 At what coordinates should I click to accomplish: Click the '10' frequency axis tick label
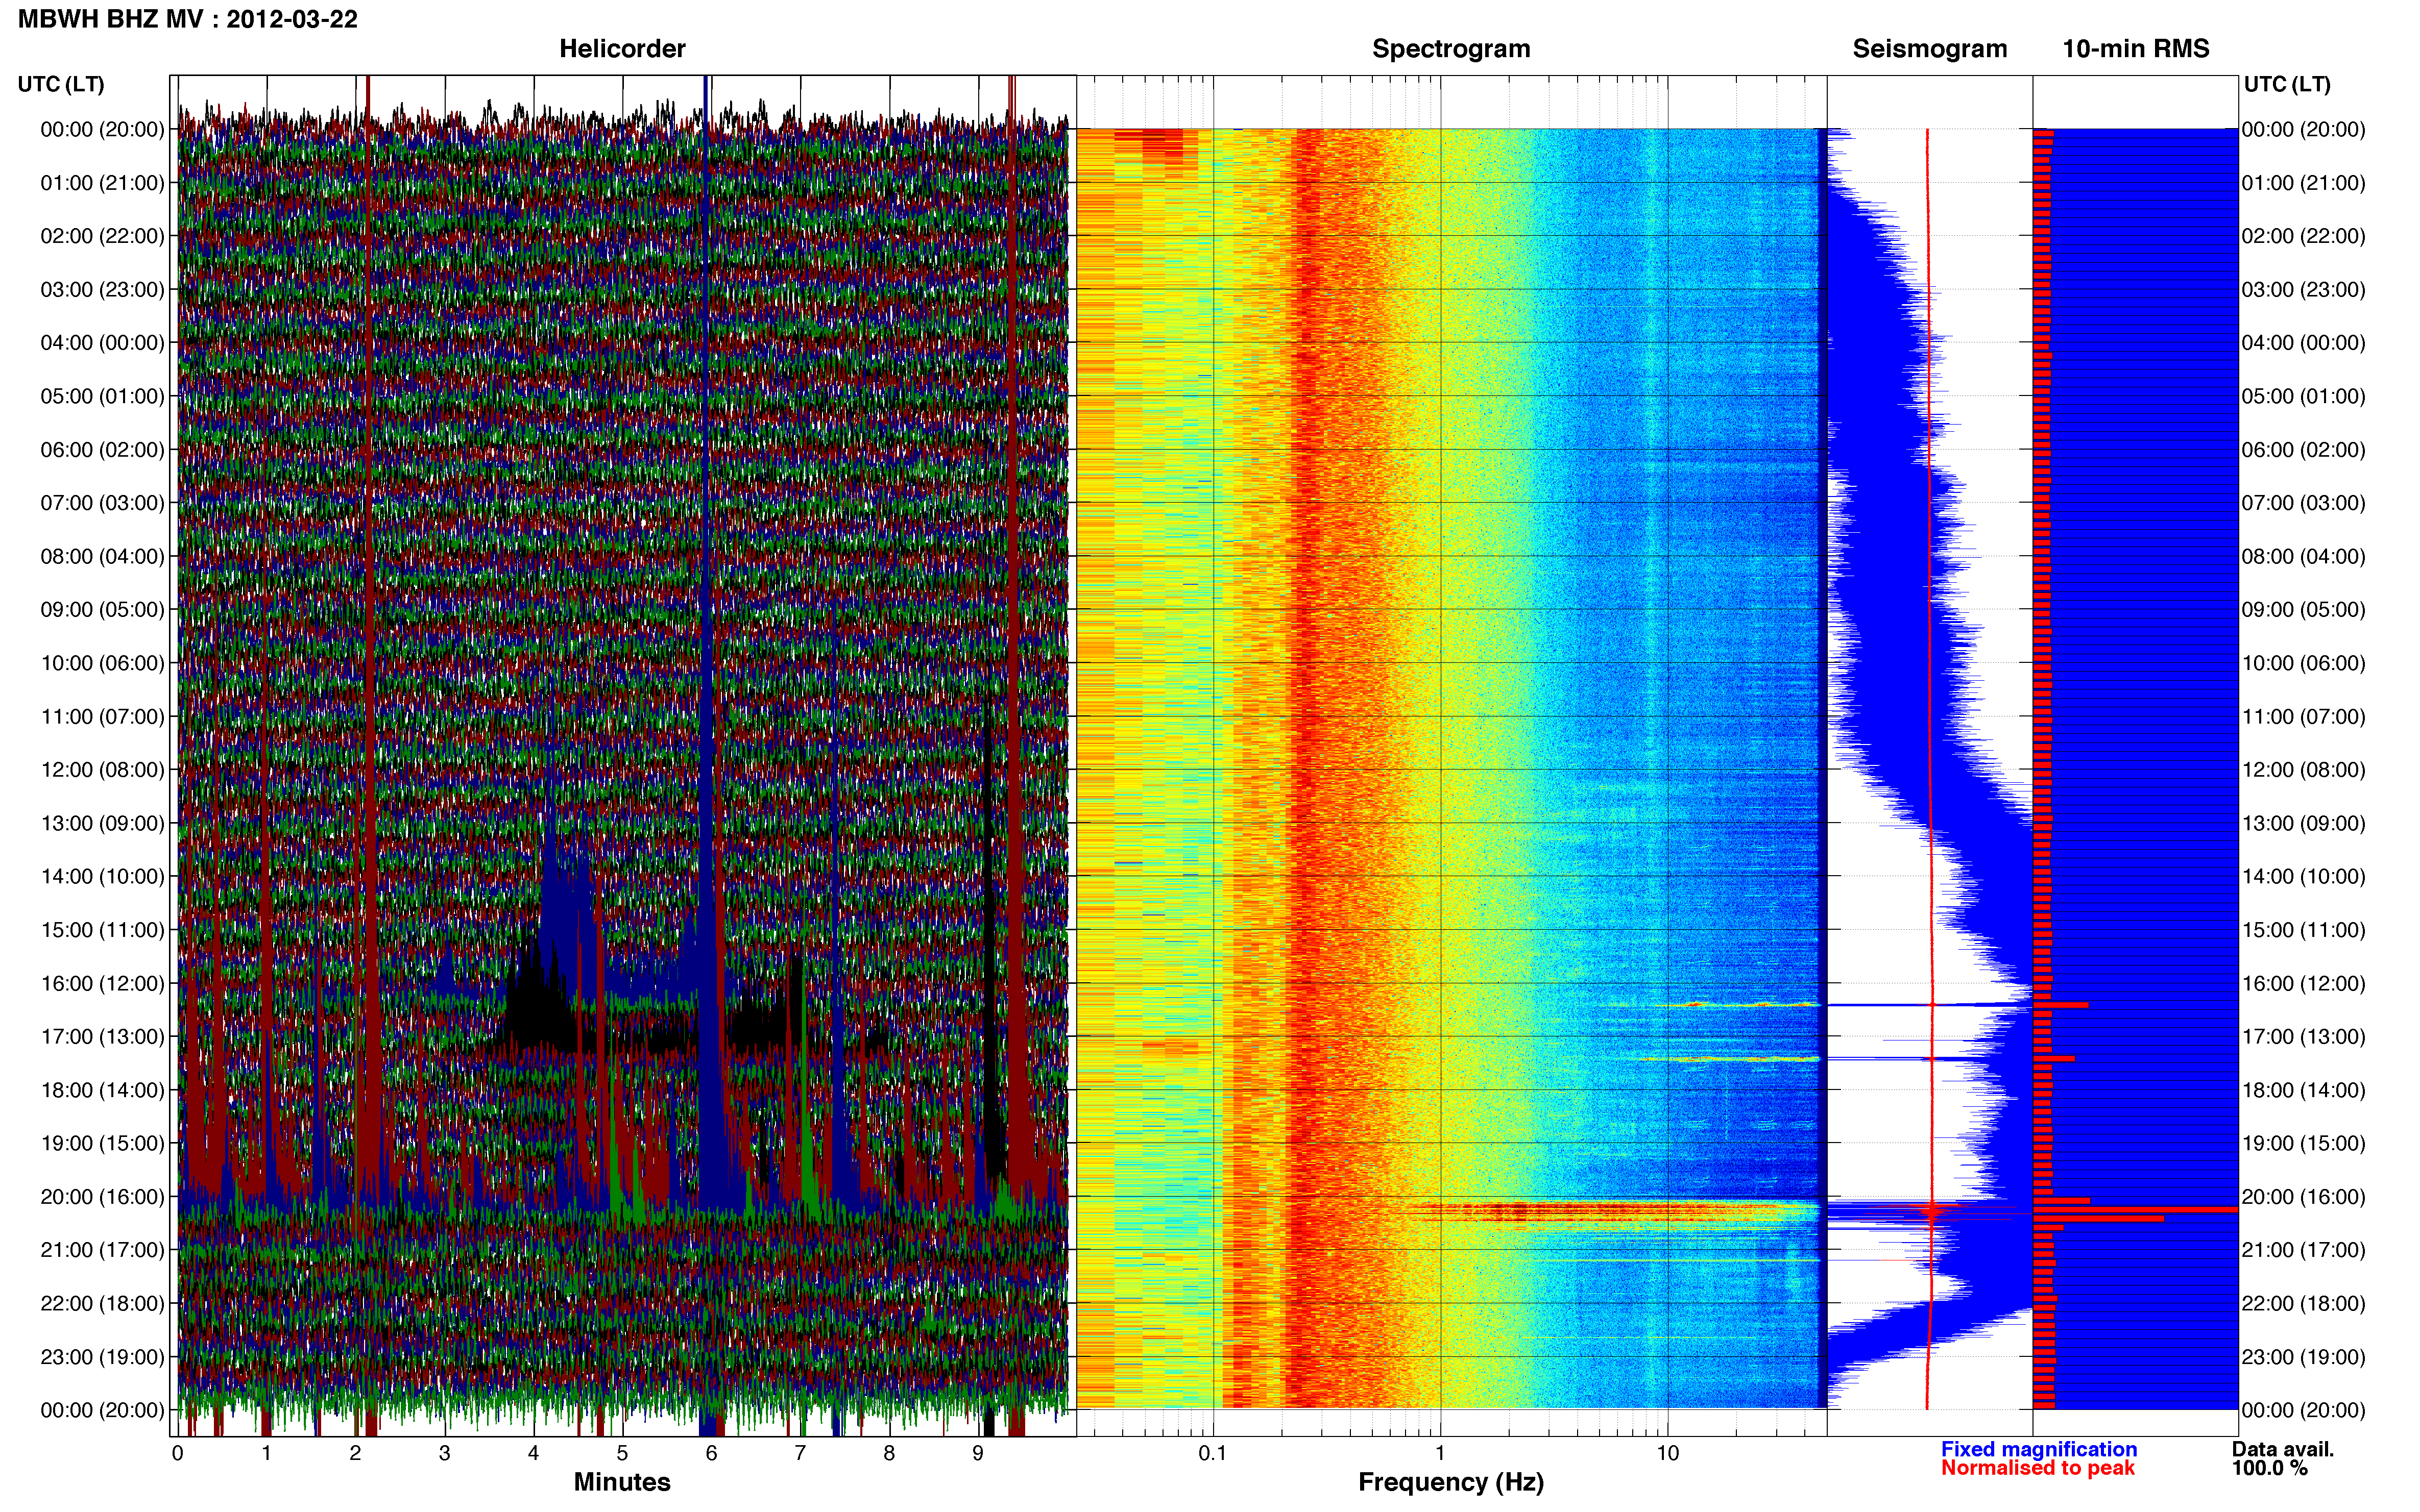click(1667, 1453)
